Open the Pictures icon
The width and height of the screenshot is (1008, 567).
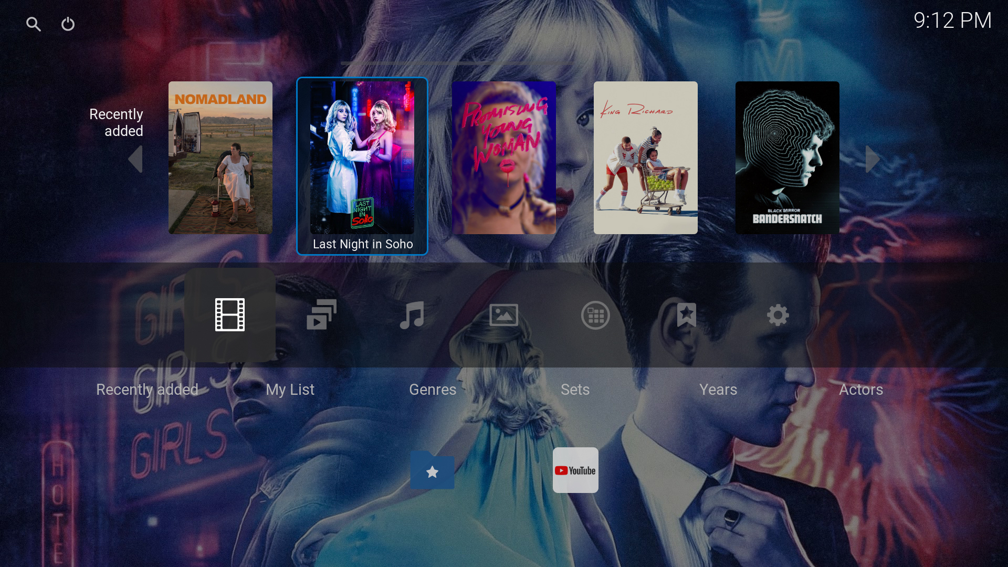coord(504,315)
